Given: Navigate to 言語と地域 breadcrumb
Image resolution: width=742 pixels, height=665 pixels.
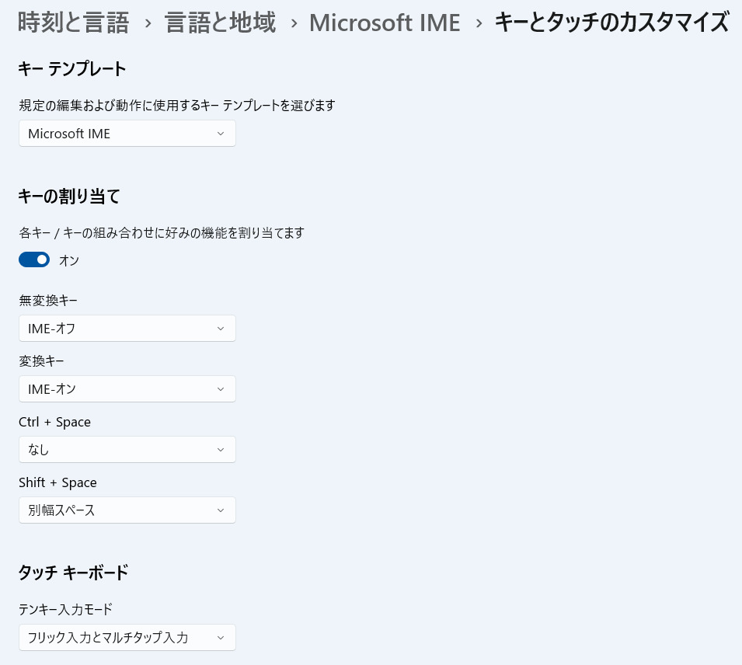Looking at the screenshot, I should coord(220,23).
